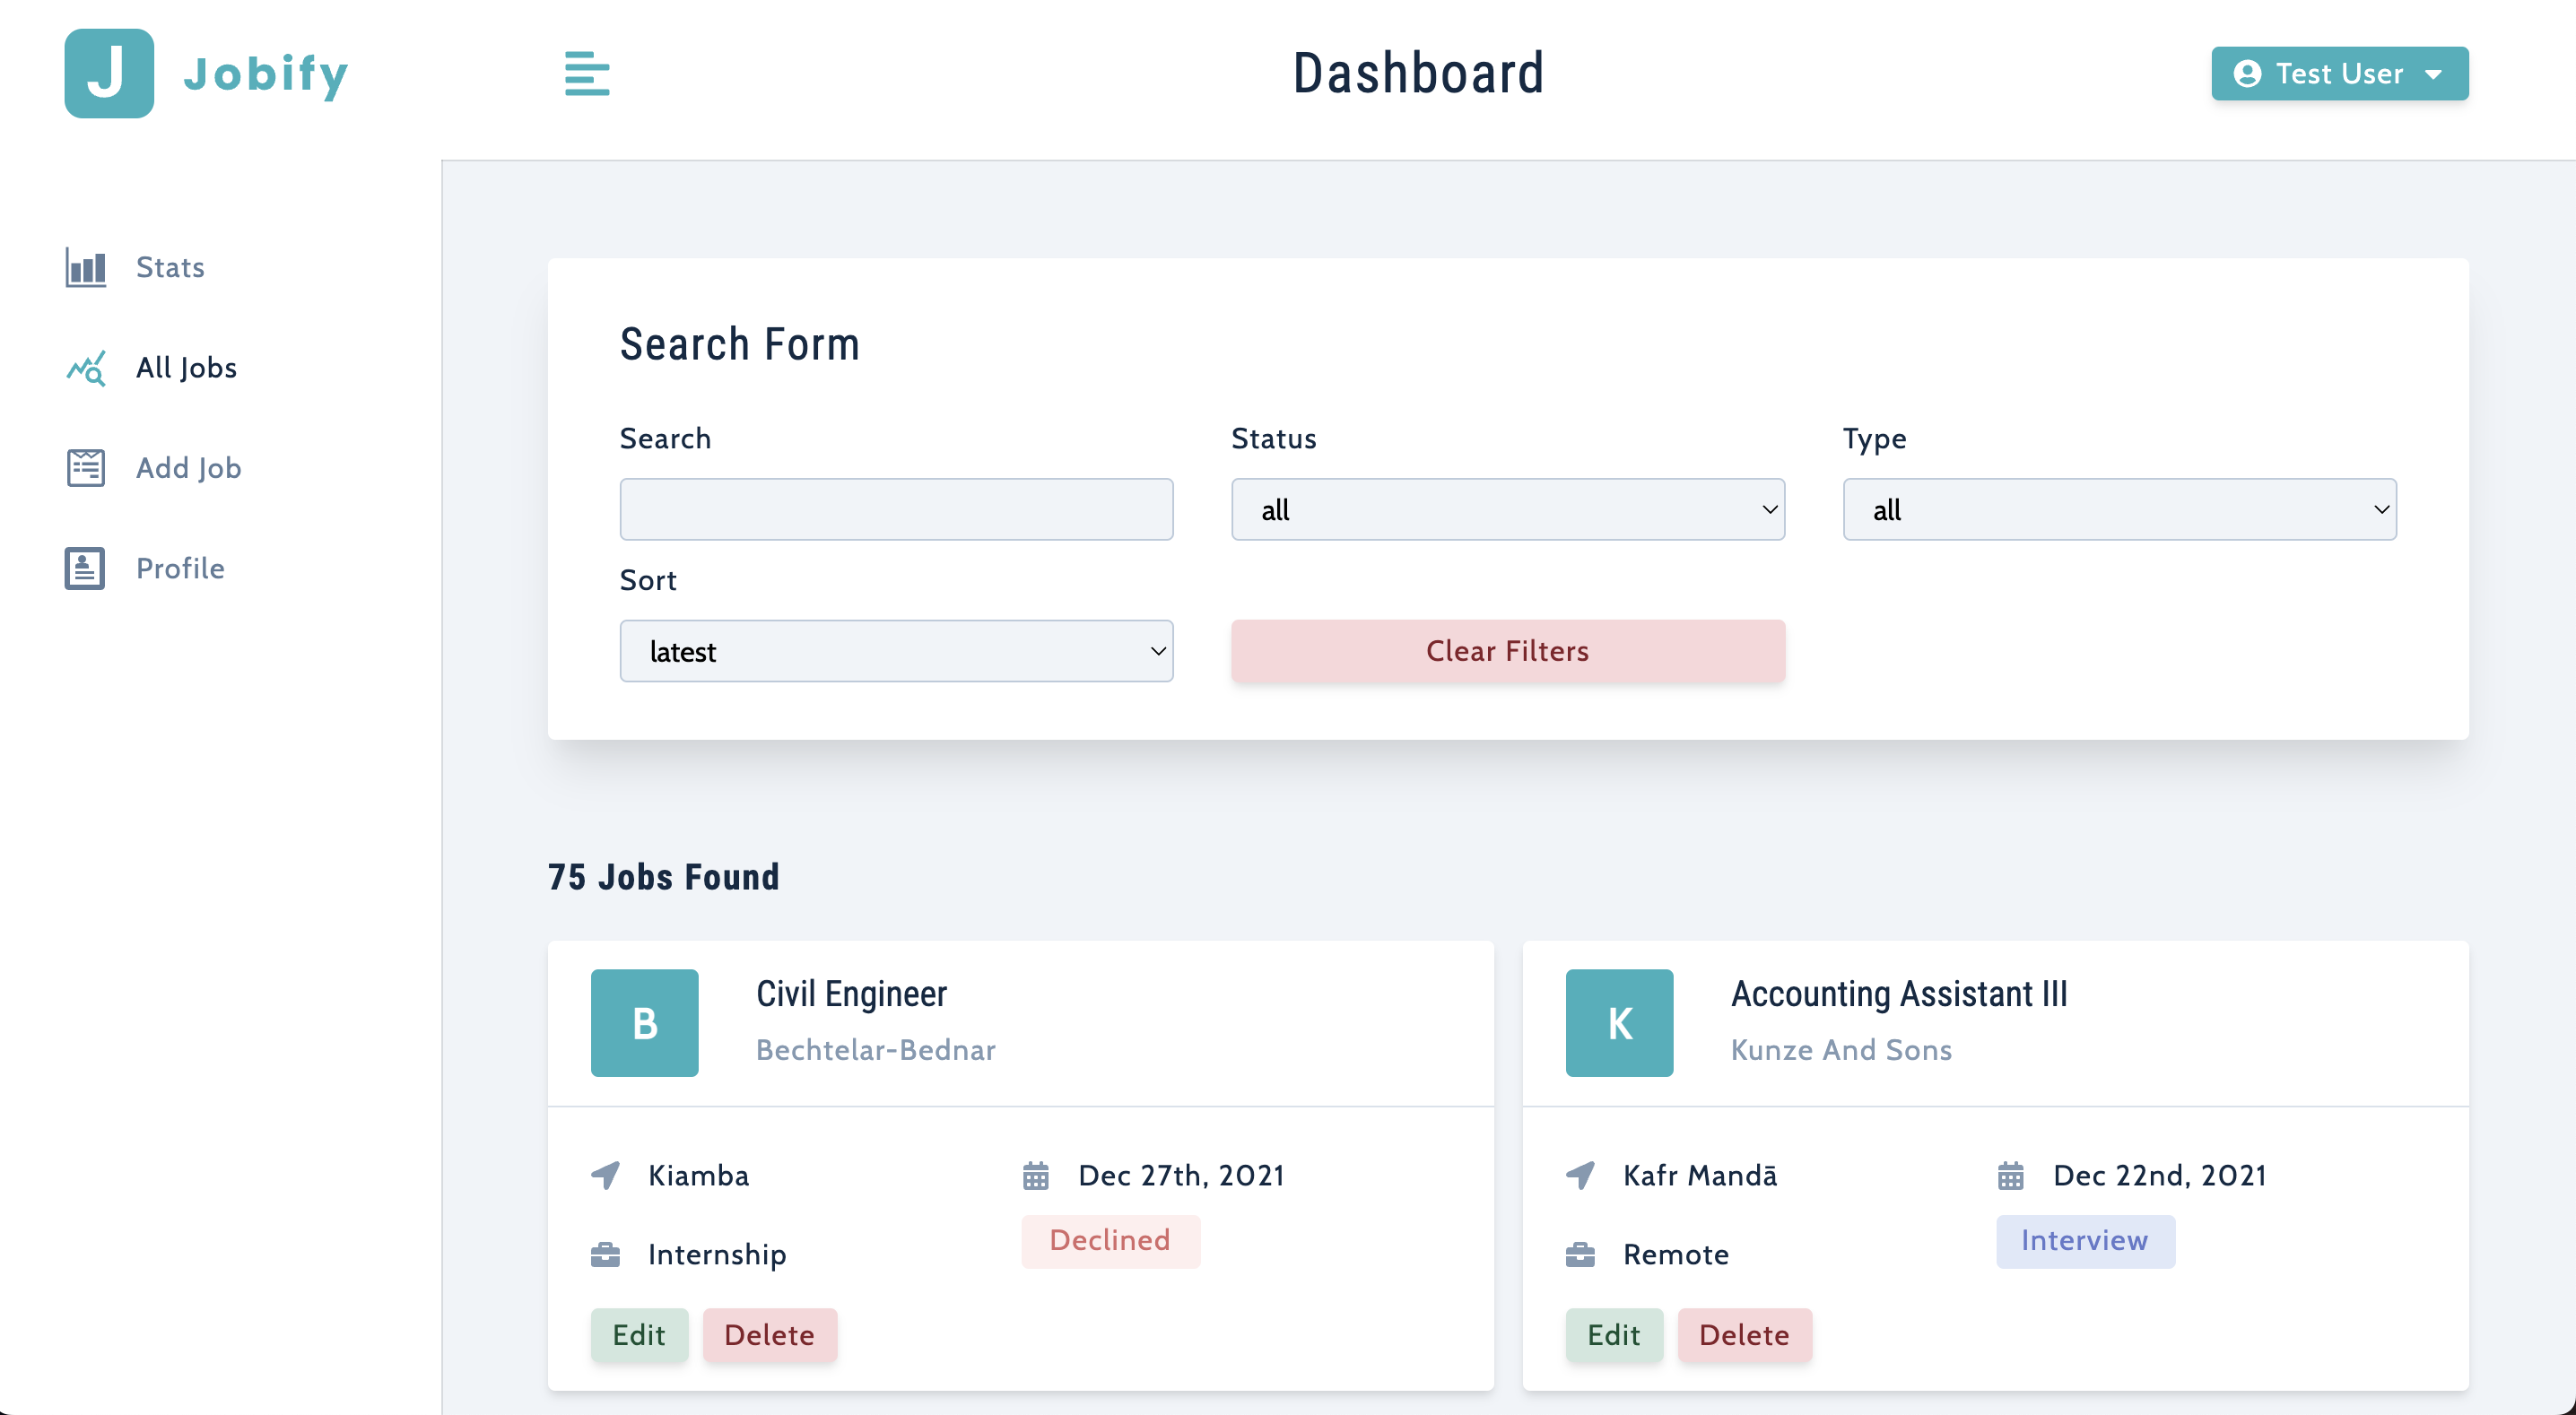2576x1415 pixels.
Task: Open All Jobs from the sidebar menu
Action: click(x=186, y=368)
